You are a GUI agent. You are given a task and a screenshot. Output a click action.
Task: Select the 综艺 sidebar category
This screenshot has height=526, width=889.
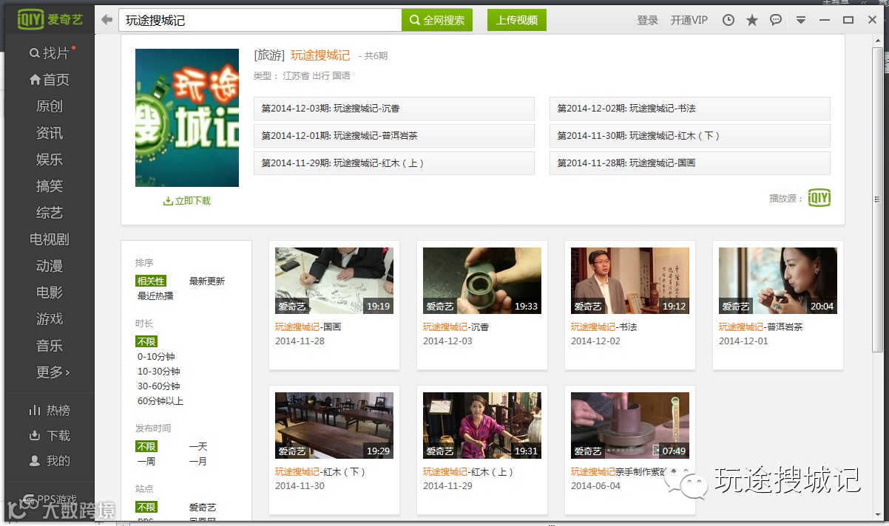coord(50,213)
